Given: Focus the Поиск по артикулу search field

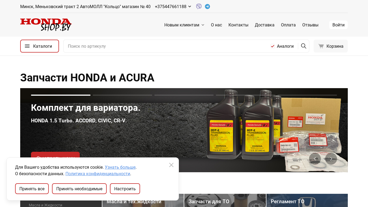Looking at the screenshot, I should click(x=167, y=46).
